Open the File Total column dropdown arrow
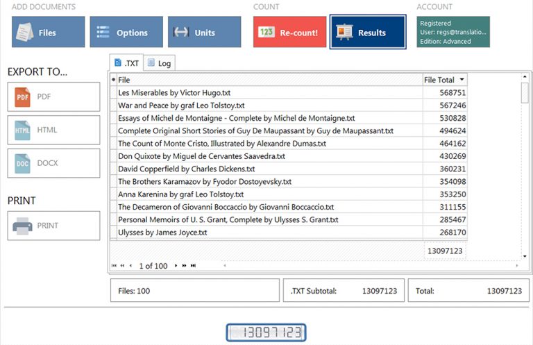Image resolution: width=533 pixels, height=345 pixels. click(462, 80)
